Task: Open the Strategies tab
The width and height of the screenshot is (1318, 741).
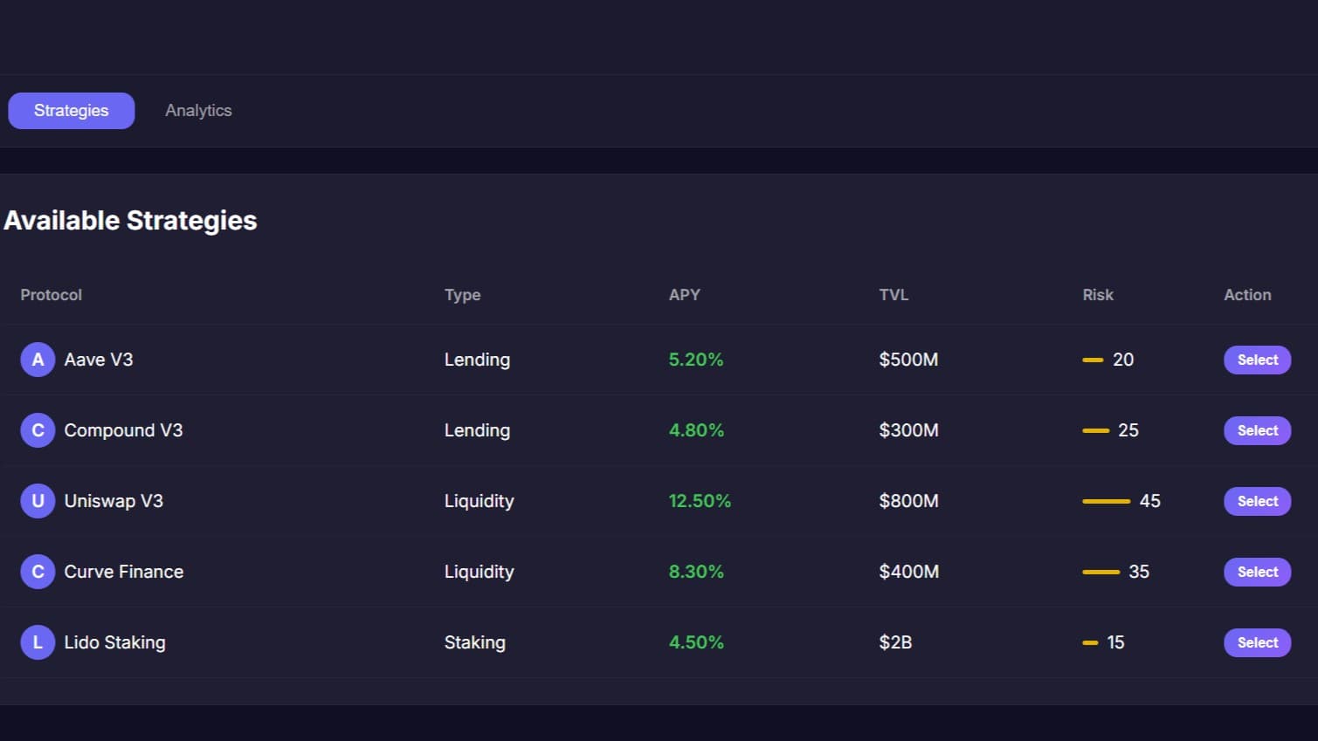Action: [72, 111]
